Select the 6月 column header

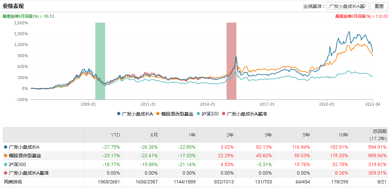[154, 135]
